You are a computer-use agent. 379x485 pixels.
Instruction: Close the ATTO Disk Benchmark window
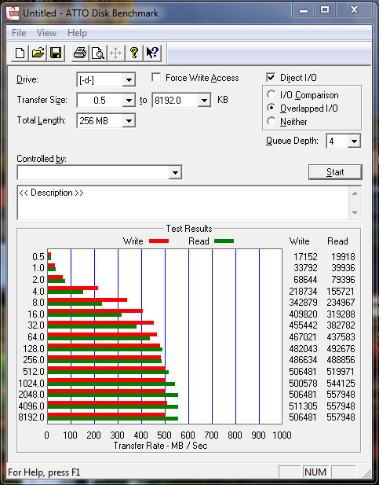(354, 10)
